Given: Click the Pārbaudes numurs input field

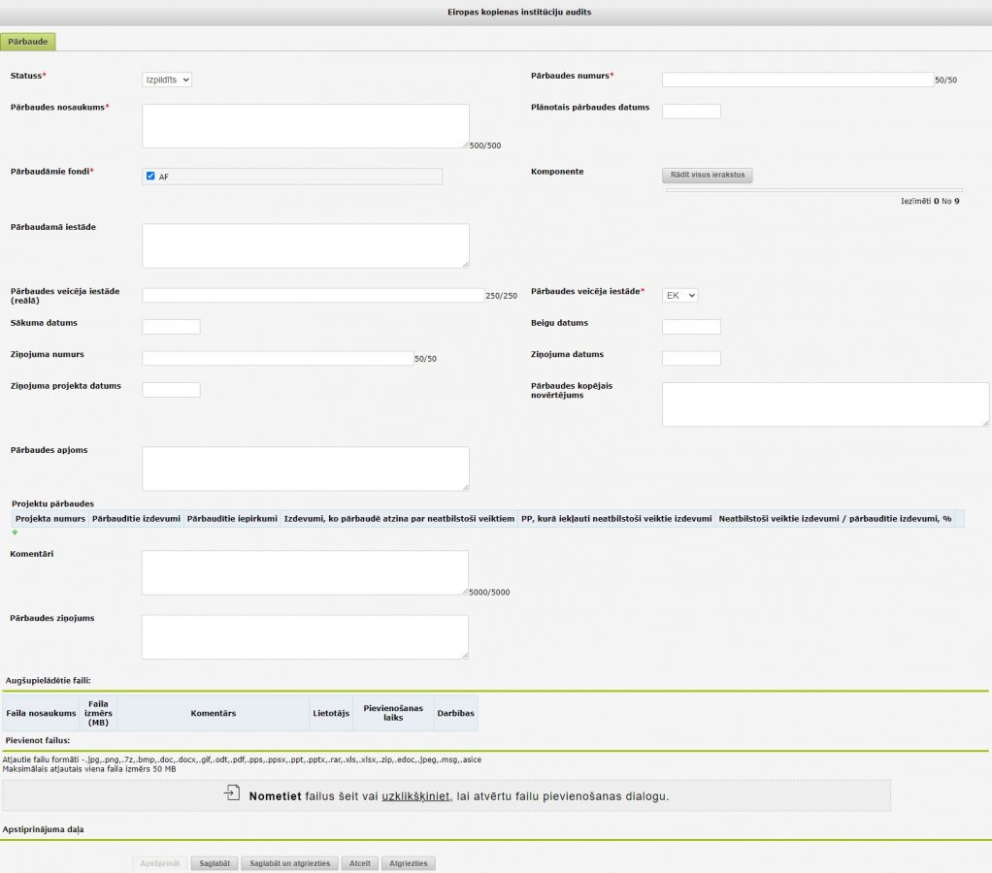Looking at the screenshot, I should point(797,80).
